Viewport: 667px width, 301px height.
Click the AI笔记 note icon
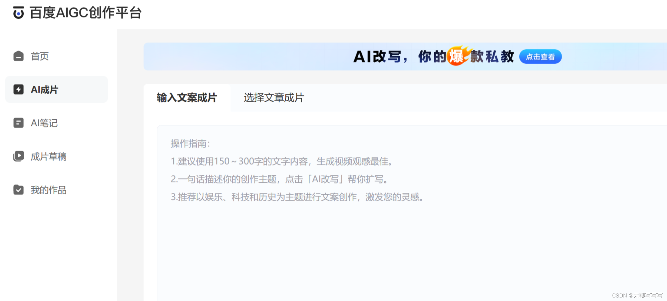18,123
